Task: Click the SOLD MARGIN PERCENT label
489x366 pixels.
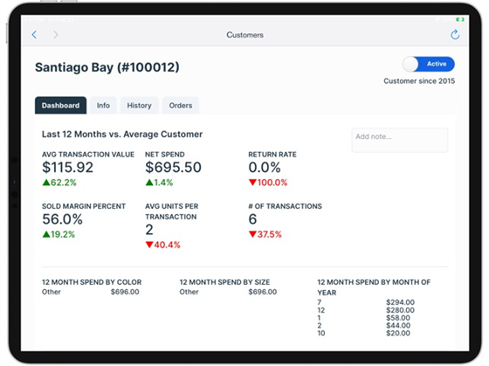Action: point(84,206)
